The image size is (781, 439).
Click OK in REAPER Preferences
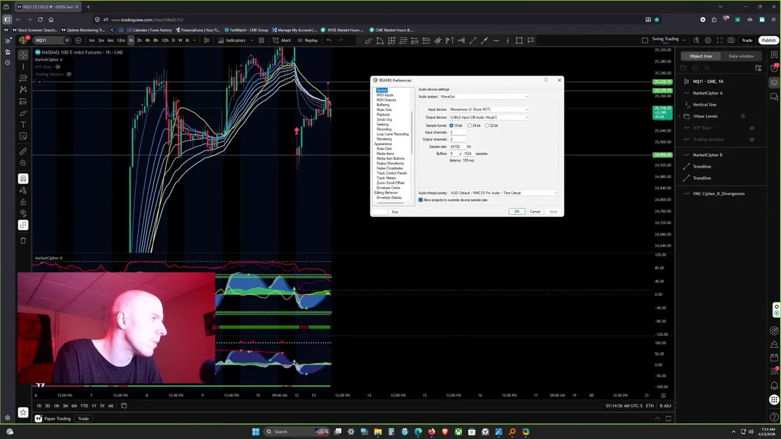516,212
